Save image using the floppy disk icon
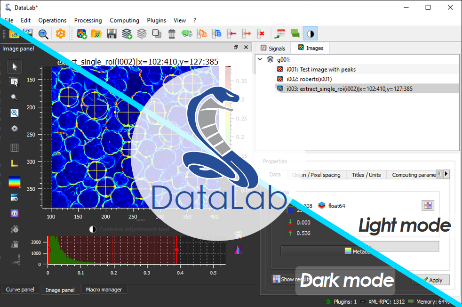The height and width of the screenshot is (307, 462). point(112,33)
